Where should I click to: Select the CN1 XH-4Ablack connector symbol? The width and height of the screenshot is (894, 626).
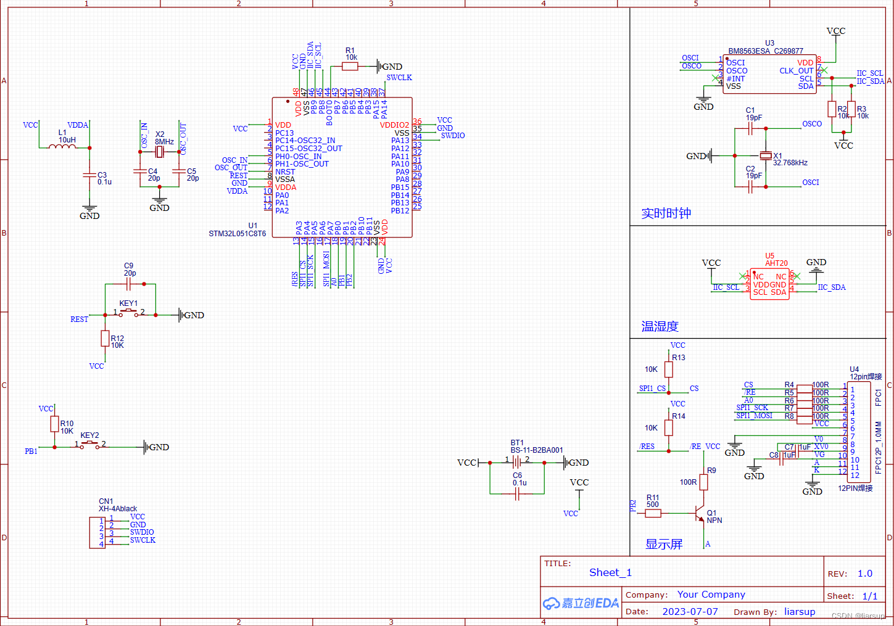[x=97, y=532]
